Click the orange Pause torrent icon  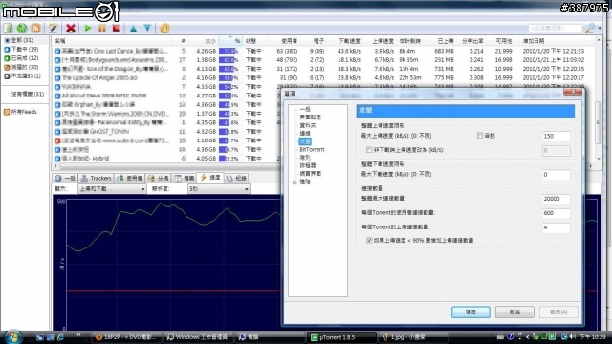(x=102, y=28)
